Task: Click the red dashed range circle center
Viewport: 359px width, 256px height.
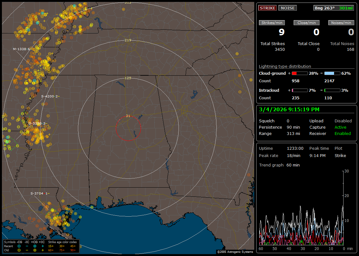Action: tap(128, 128)
